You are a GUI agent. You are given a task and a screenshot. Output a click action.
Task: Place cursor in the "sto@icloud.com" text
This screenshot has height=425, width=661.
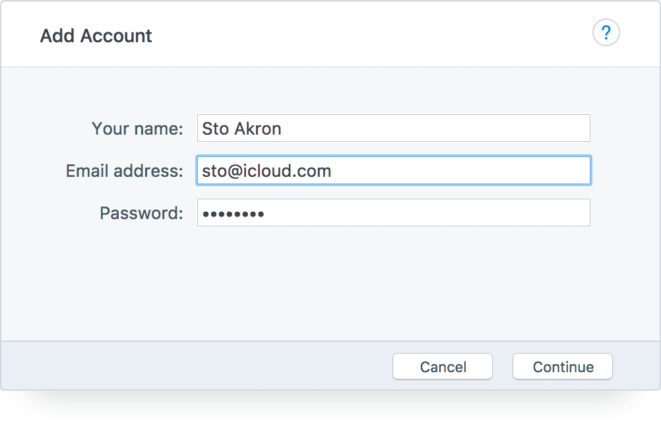click(267, 171)
